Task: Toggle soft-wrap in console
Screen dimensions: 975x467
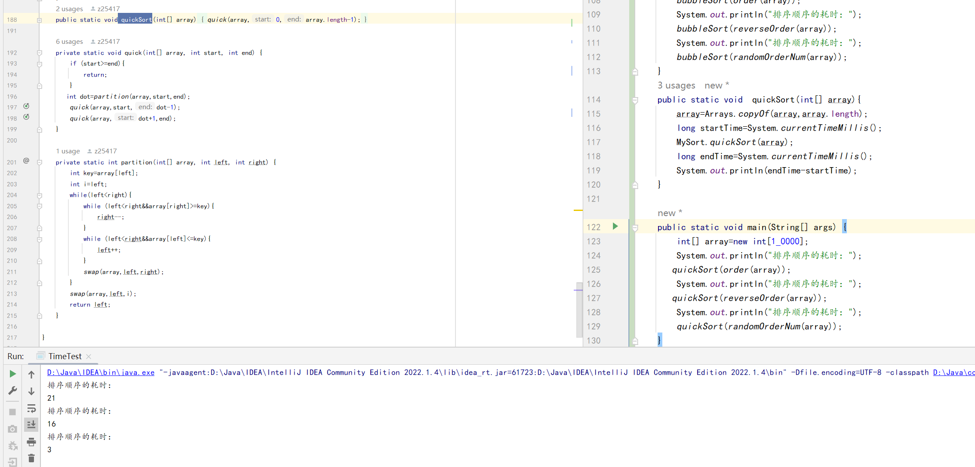Action: (x=31, y=408)
